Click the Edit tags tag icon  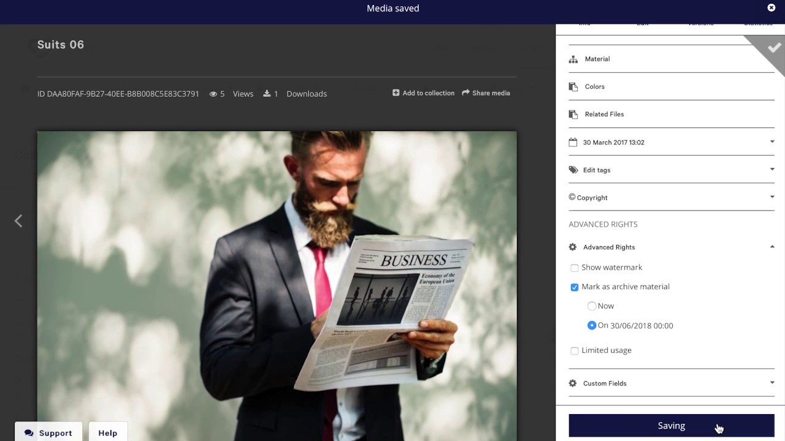coord(573,170)
